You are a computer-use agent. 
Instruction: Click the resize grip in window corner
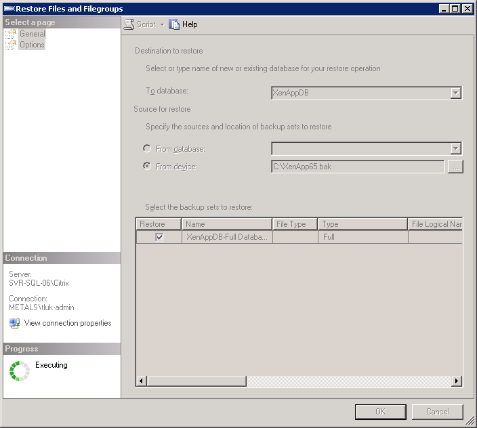[x=470, y=421]
